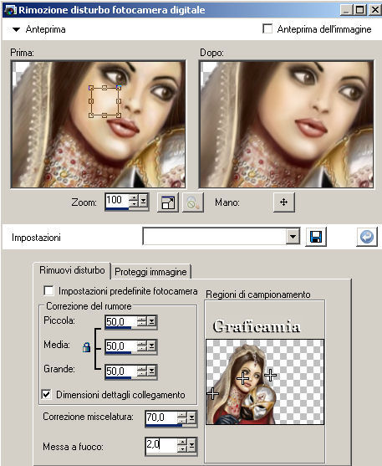Open the Zoom value slider dropdown
Image resolution: width=382 pixels, height=466 pixels.
tap(143, 201)
